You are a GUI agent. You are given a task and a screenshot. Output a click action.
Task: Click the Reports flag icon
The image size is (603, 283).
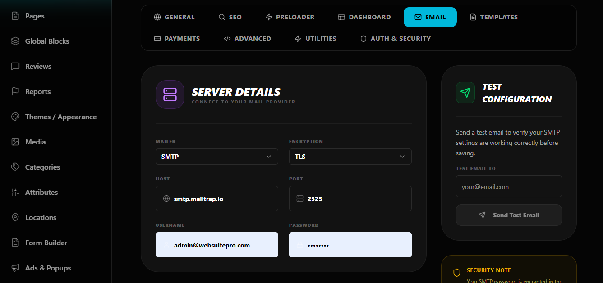(15, 92)
